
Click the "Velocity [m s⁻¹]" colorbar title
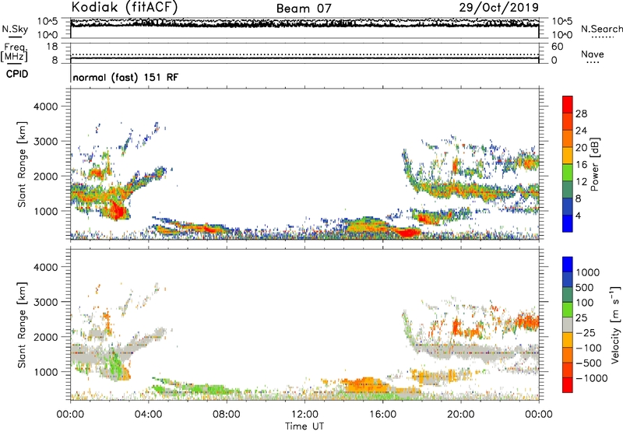(x=615, y=324)
